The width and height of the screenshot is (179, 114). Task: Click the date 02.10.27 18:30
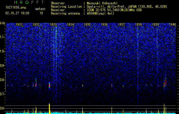17,13
